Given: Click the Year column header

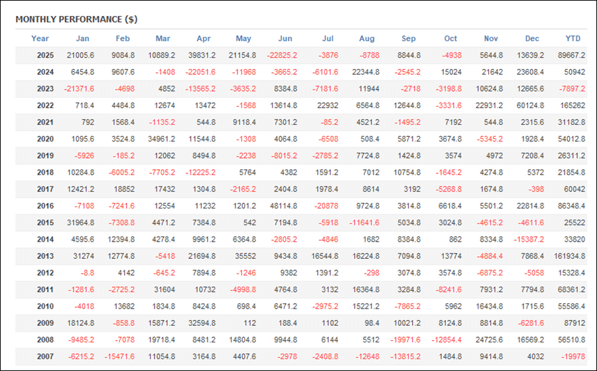Looking at the screenshot, I should [x=40, y=38].
